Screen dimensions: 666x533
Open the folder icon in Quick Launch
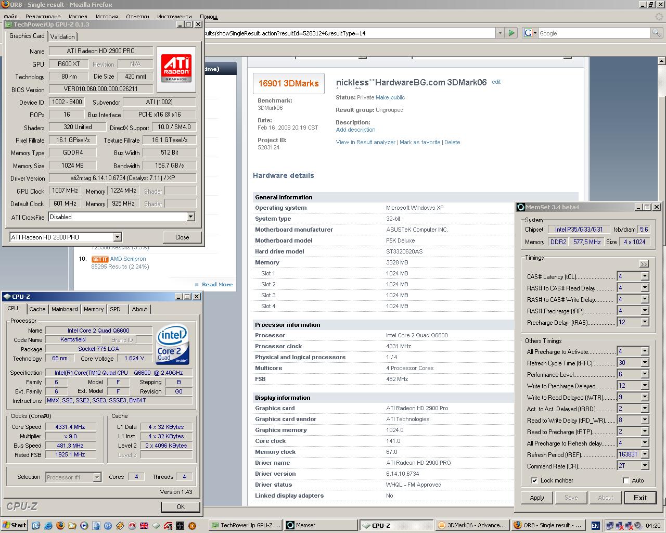(72, 525)
